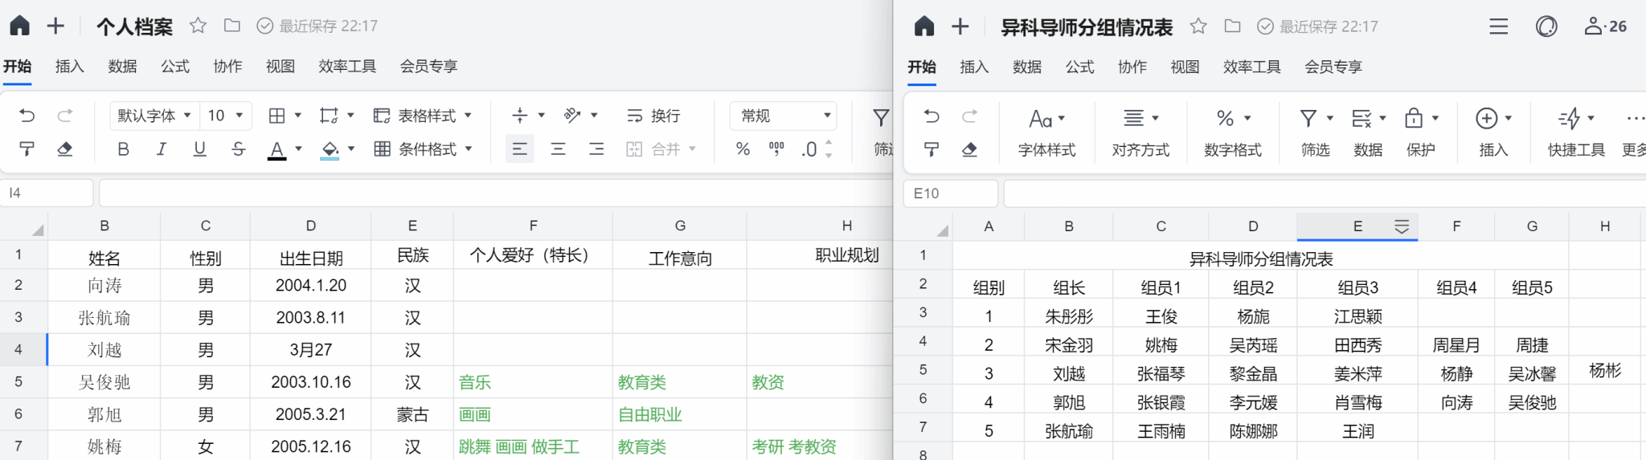Toggle strikethrough formatting
The height and width of the screenshot is (460, 1646).
point(238,149)
